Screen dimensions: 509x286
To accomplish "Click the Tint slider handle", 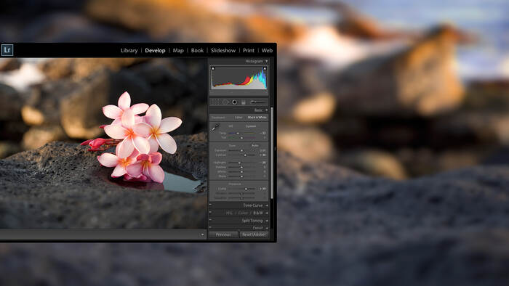I will pos(241,138).
